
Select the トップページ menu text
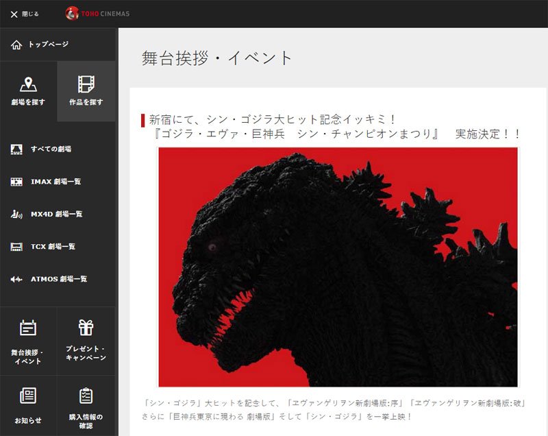click(x=49, y=45)
